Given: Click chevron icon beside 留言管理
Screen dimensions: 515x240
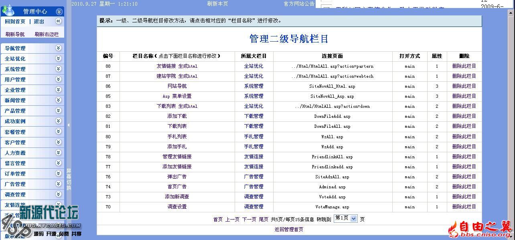Looking at the screenshot, I should pos(59,163).
